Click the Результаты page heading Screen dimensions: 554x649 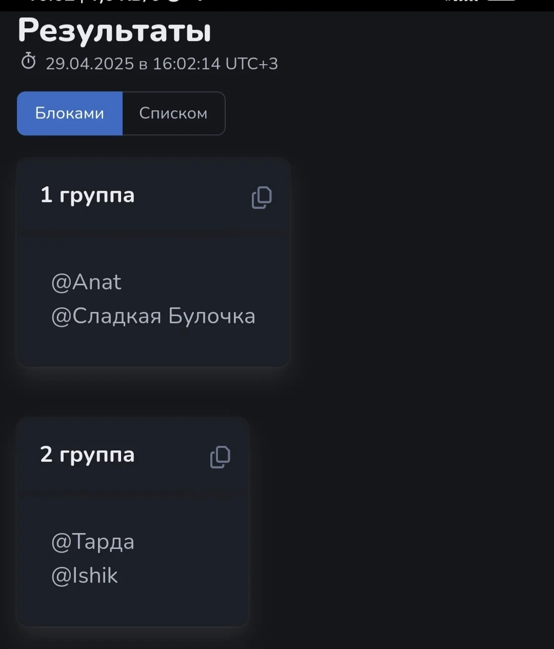114,31
